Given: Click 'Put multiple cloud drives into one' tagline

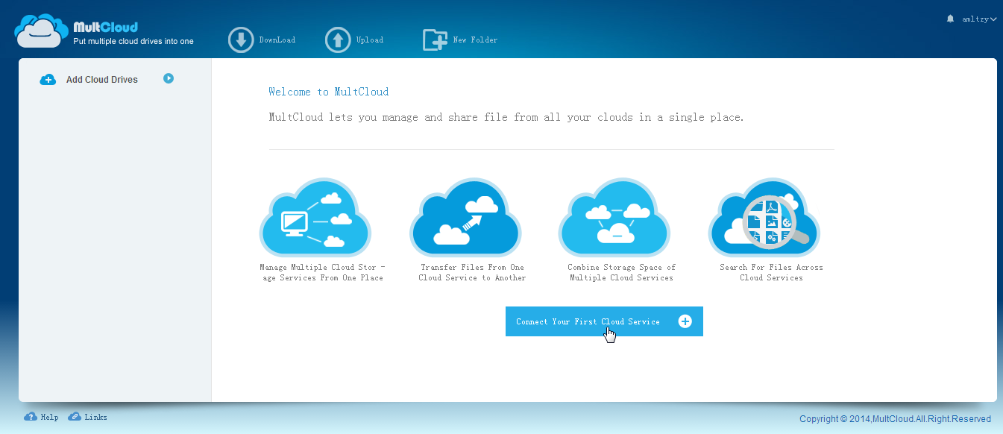Looking at the screenshot, I should point(133,42).
